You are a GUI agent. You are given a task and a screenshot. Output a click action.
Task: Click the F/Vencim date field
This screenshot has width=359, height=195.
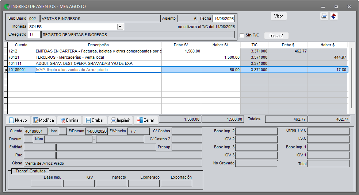138,131
